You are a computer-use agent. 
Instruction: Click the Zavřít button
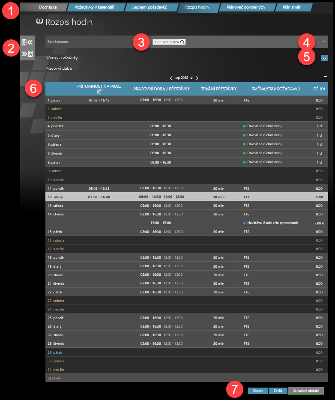pos(278,391)
